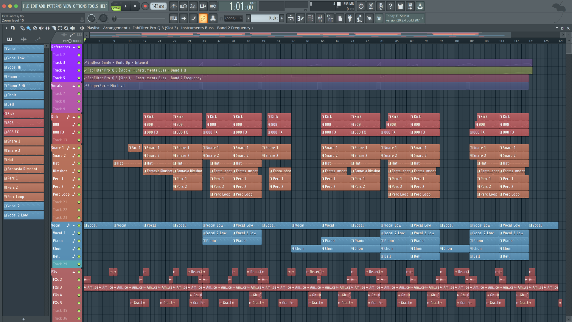This screenshot has height=322, width=572.
Task: Click the main volume knob
Action: coord(91,18)
